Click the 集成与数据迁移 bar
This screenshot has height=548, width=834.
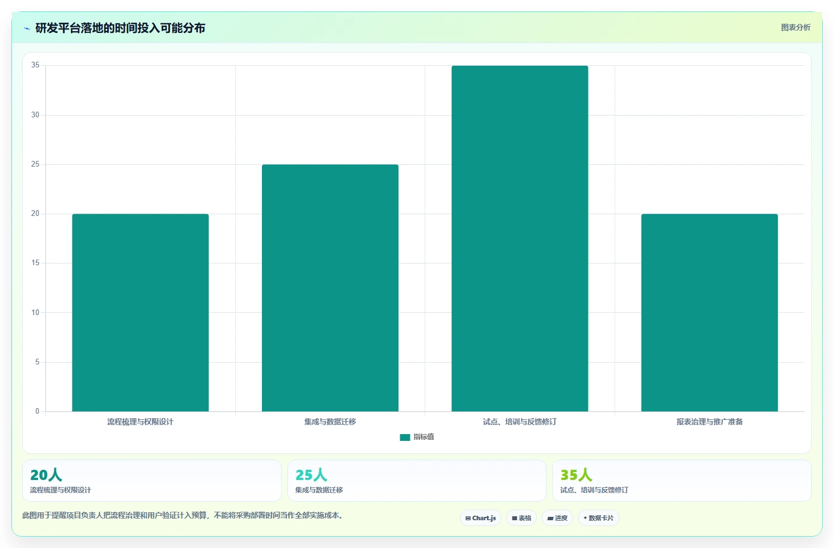tap(330, 288)
